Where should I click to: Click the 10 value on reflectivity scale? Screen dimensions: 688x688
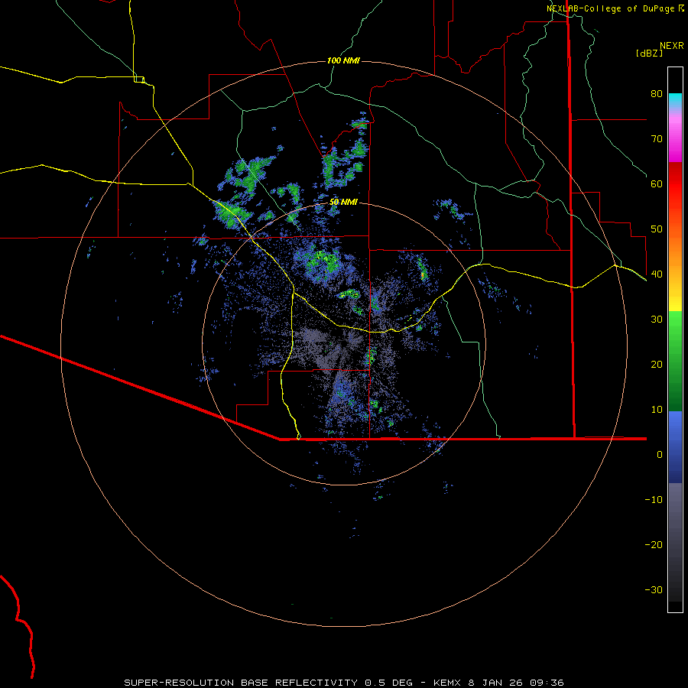click(657, 410)
